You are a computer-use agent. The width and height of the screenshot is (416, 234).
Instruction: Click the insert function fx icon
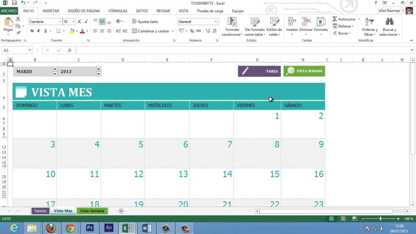[x=70, y=50]
